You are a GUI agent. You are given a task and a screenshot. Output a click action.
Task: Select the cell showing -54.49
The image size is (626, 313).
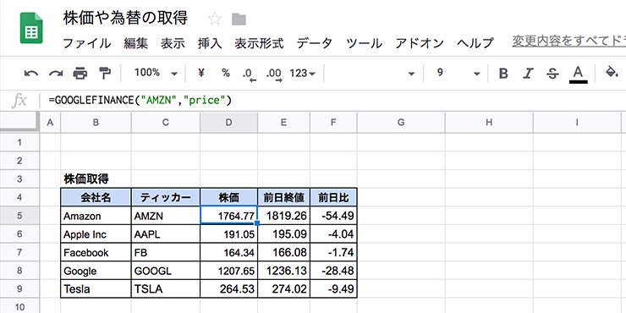click(333, 216)
